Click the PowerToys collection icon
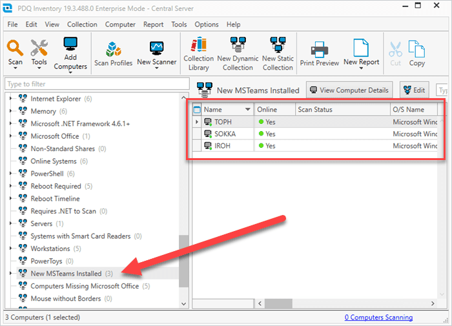 point(23,261)
